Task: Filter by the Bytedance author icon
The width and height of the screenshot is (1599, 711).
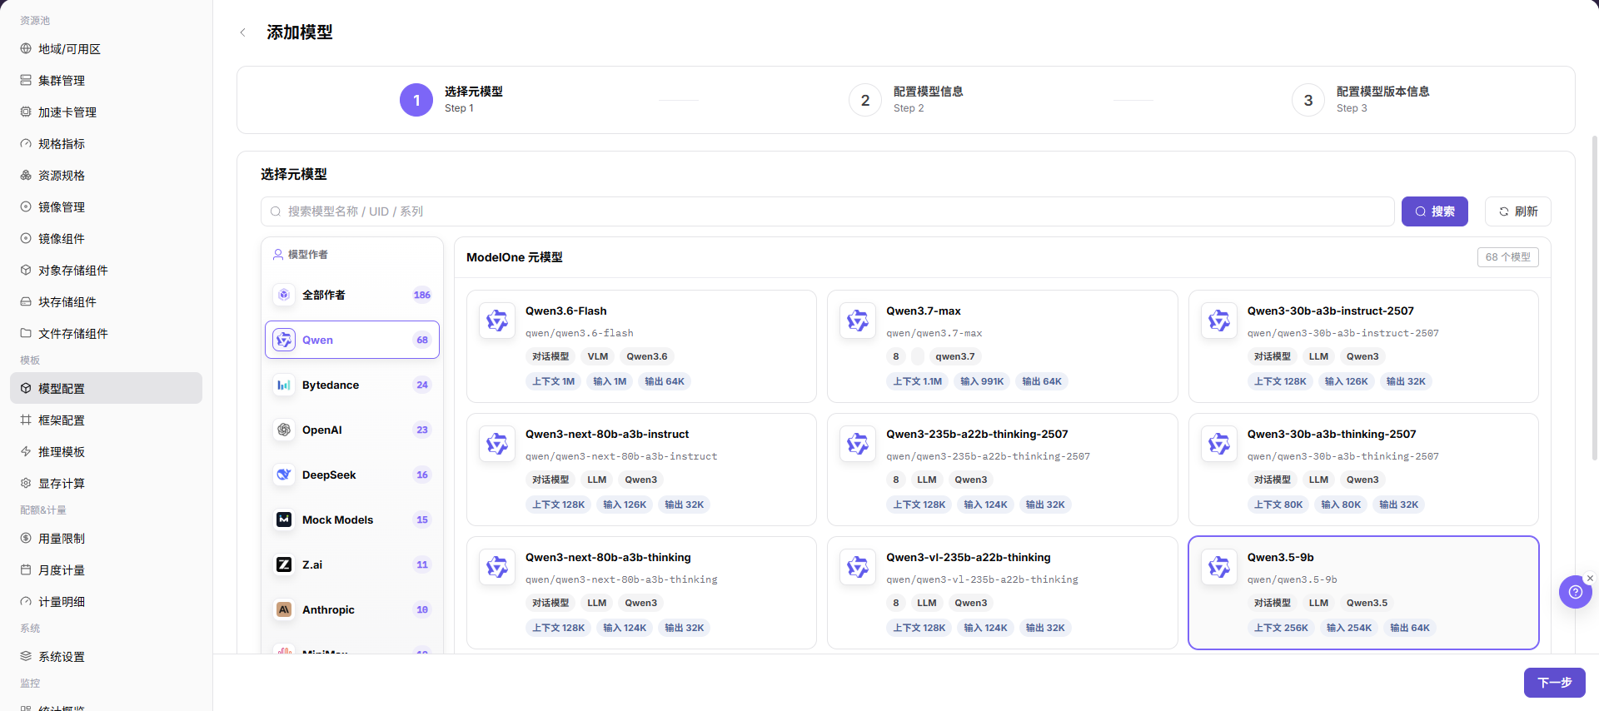Action: pyautogui.click(x=284, y=385)
